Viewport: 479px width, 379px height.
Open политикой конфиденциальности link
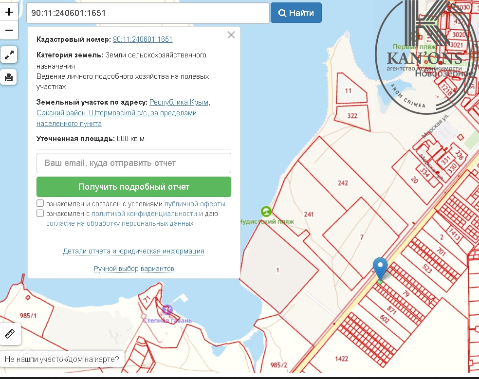point(144,214)
